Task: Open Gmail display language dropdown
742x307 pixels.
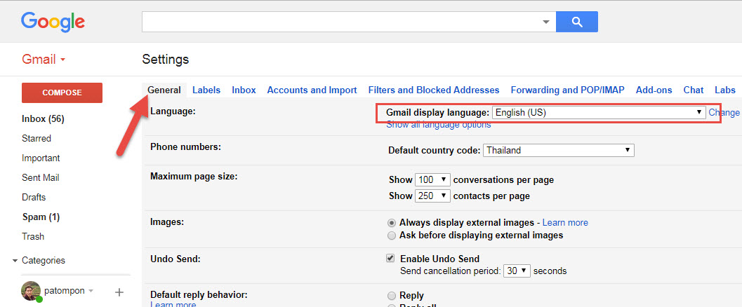Action: click(599, 112)
